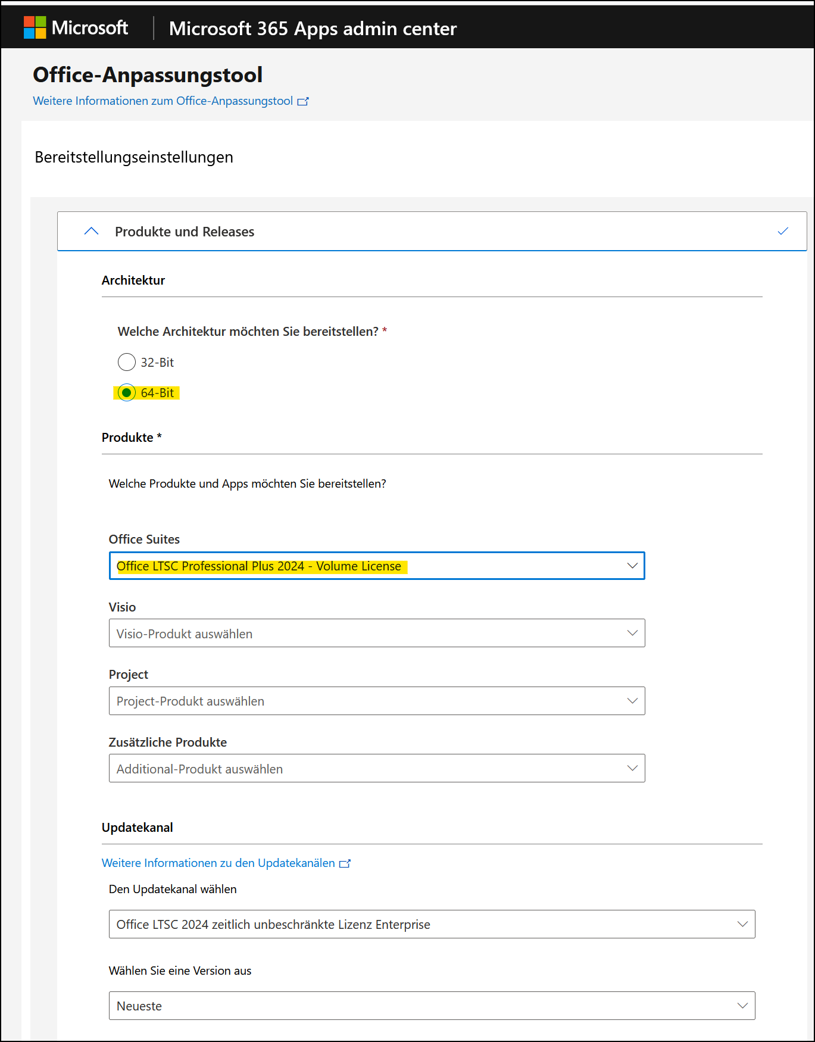Open the Updatekanal selection dropdown
Image resolution: width=815 pixels, height=1042 pixels.
coord(432,924)
